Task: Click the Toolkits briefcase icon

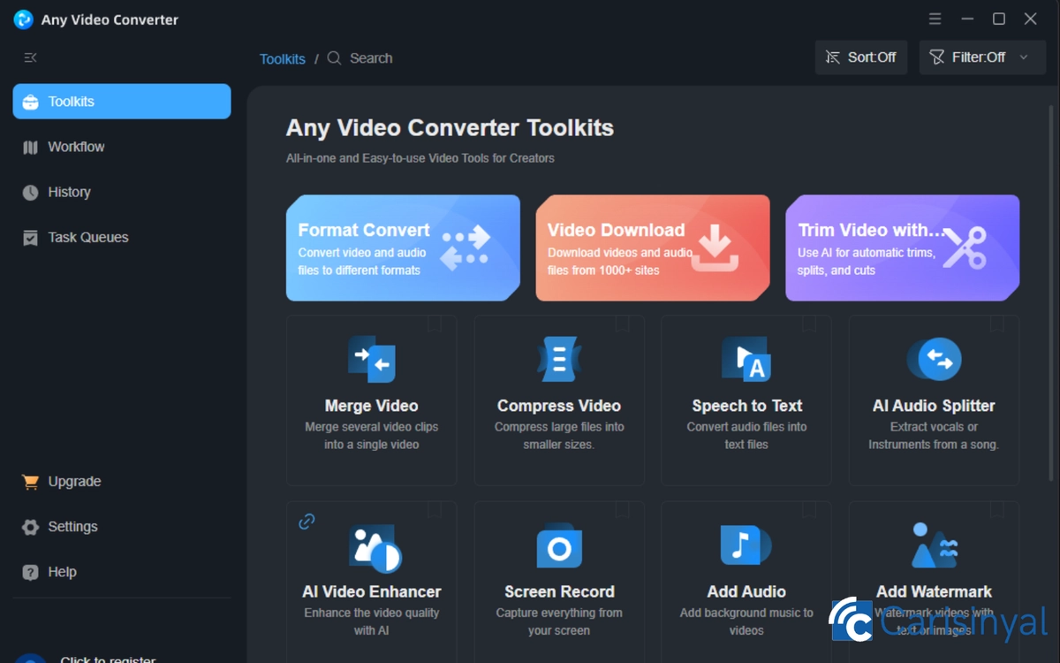Action: (31, 102)
